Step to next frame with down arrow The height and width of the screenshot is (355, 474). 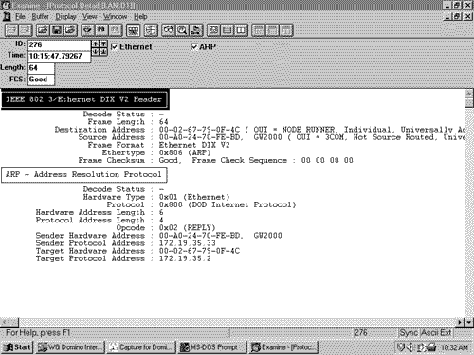(x=96, y=52)
